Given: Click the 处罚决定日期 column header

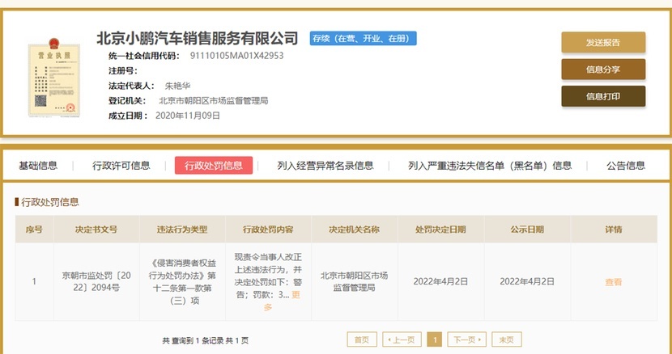Looking at the screenshot, I should pyautogui.click(x=440, y=230).
